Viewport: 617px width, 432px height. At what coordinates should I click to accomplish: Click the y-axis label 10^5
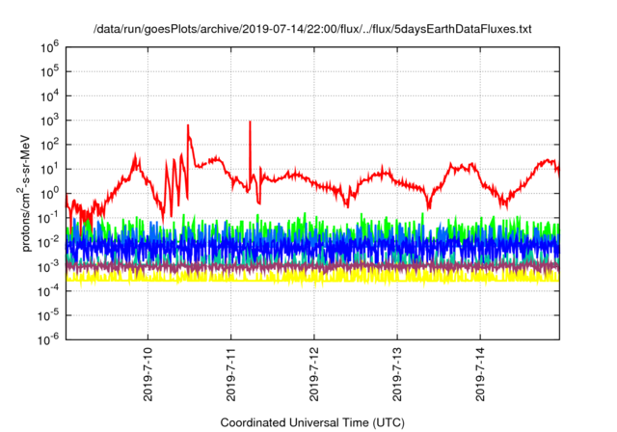[49, 71]
